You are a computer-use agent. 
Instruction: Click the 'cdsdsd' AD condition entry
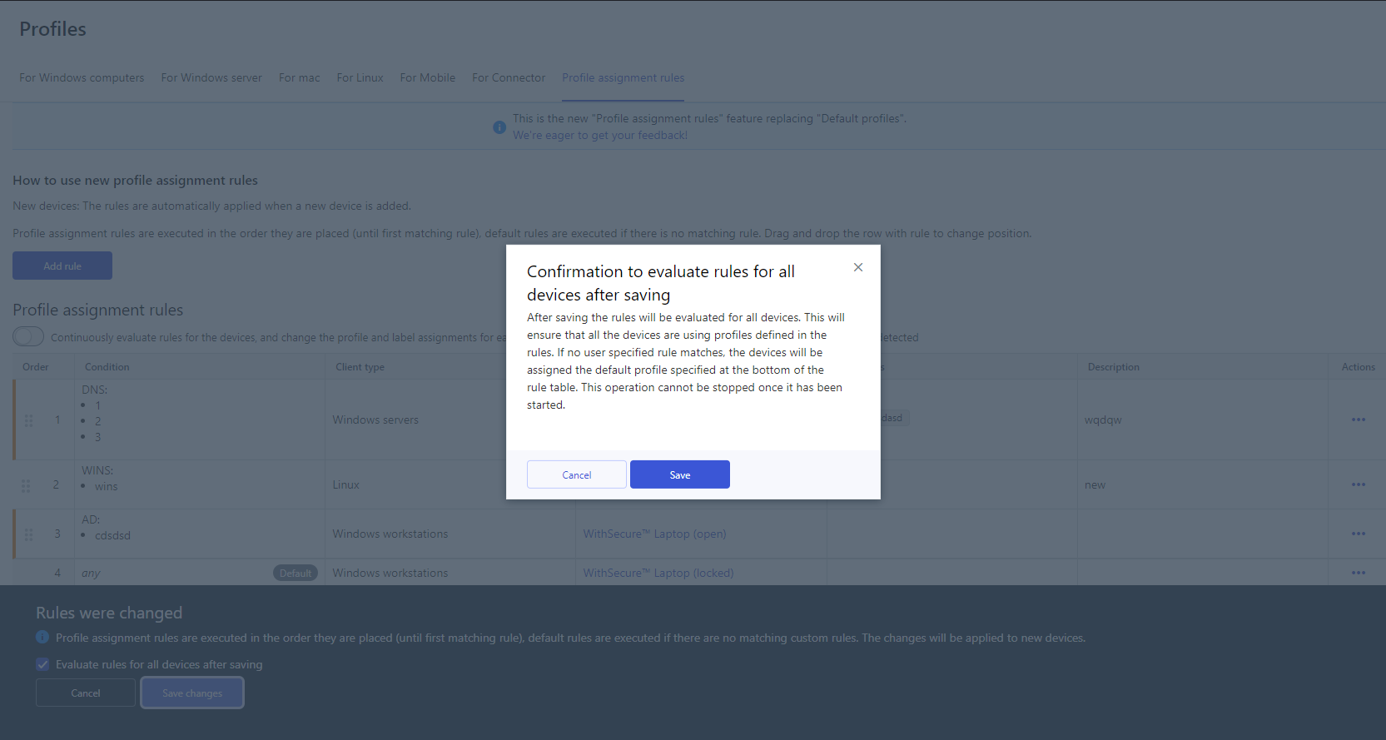pyautogui.click(x=112, y=535)
